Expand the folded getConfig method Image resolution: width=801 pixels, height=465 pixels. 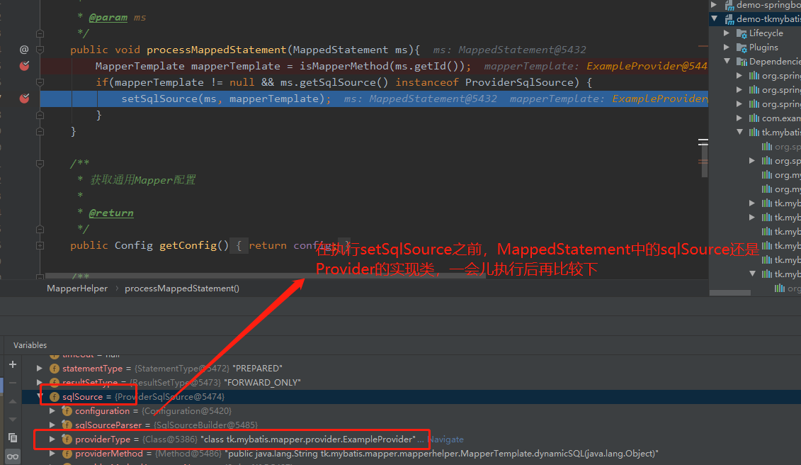click(40, 245)
